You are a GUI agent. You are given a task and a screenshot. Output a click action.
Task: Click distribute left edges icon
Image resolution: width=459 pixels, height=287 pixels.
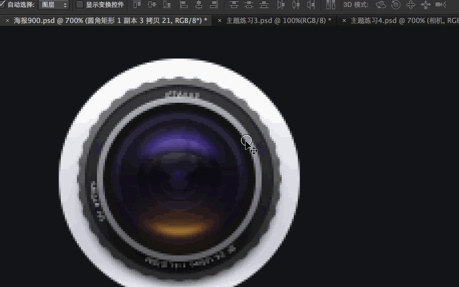coord(281,5)
